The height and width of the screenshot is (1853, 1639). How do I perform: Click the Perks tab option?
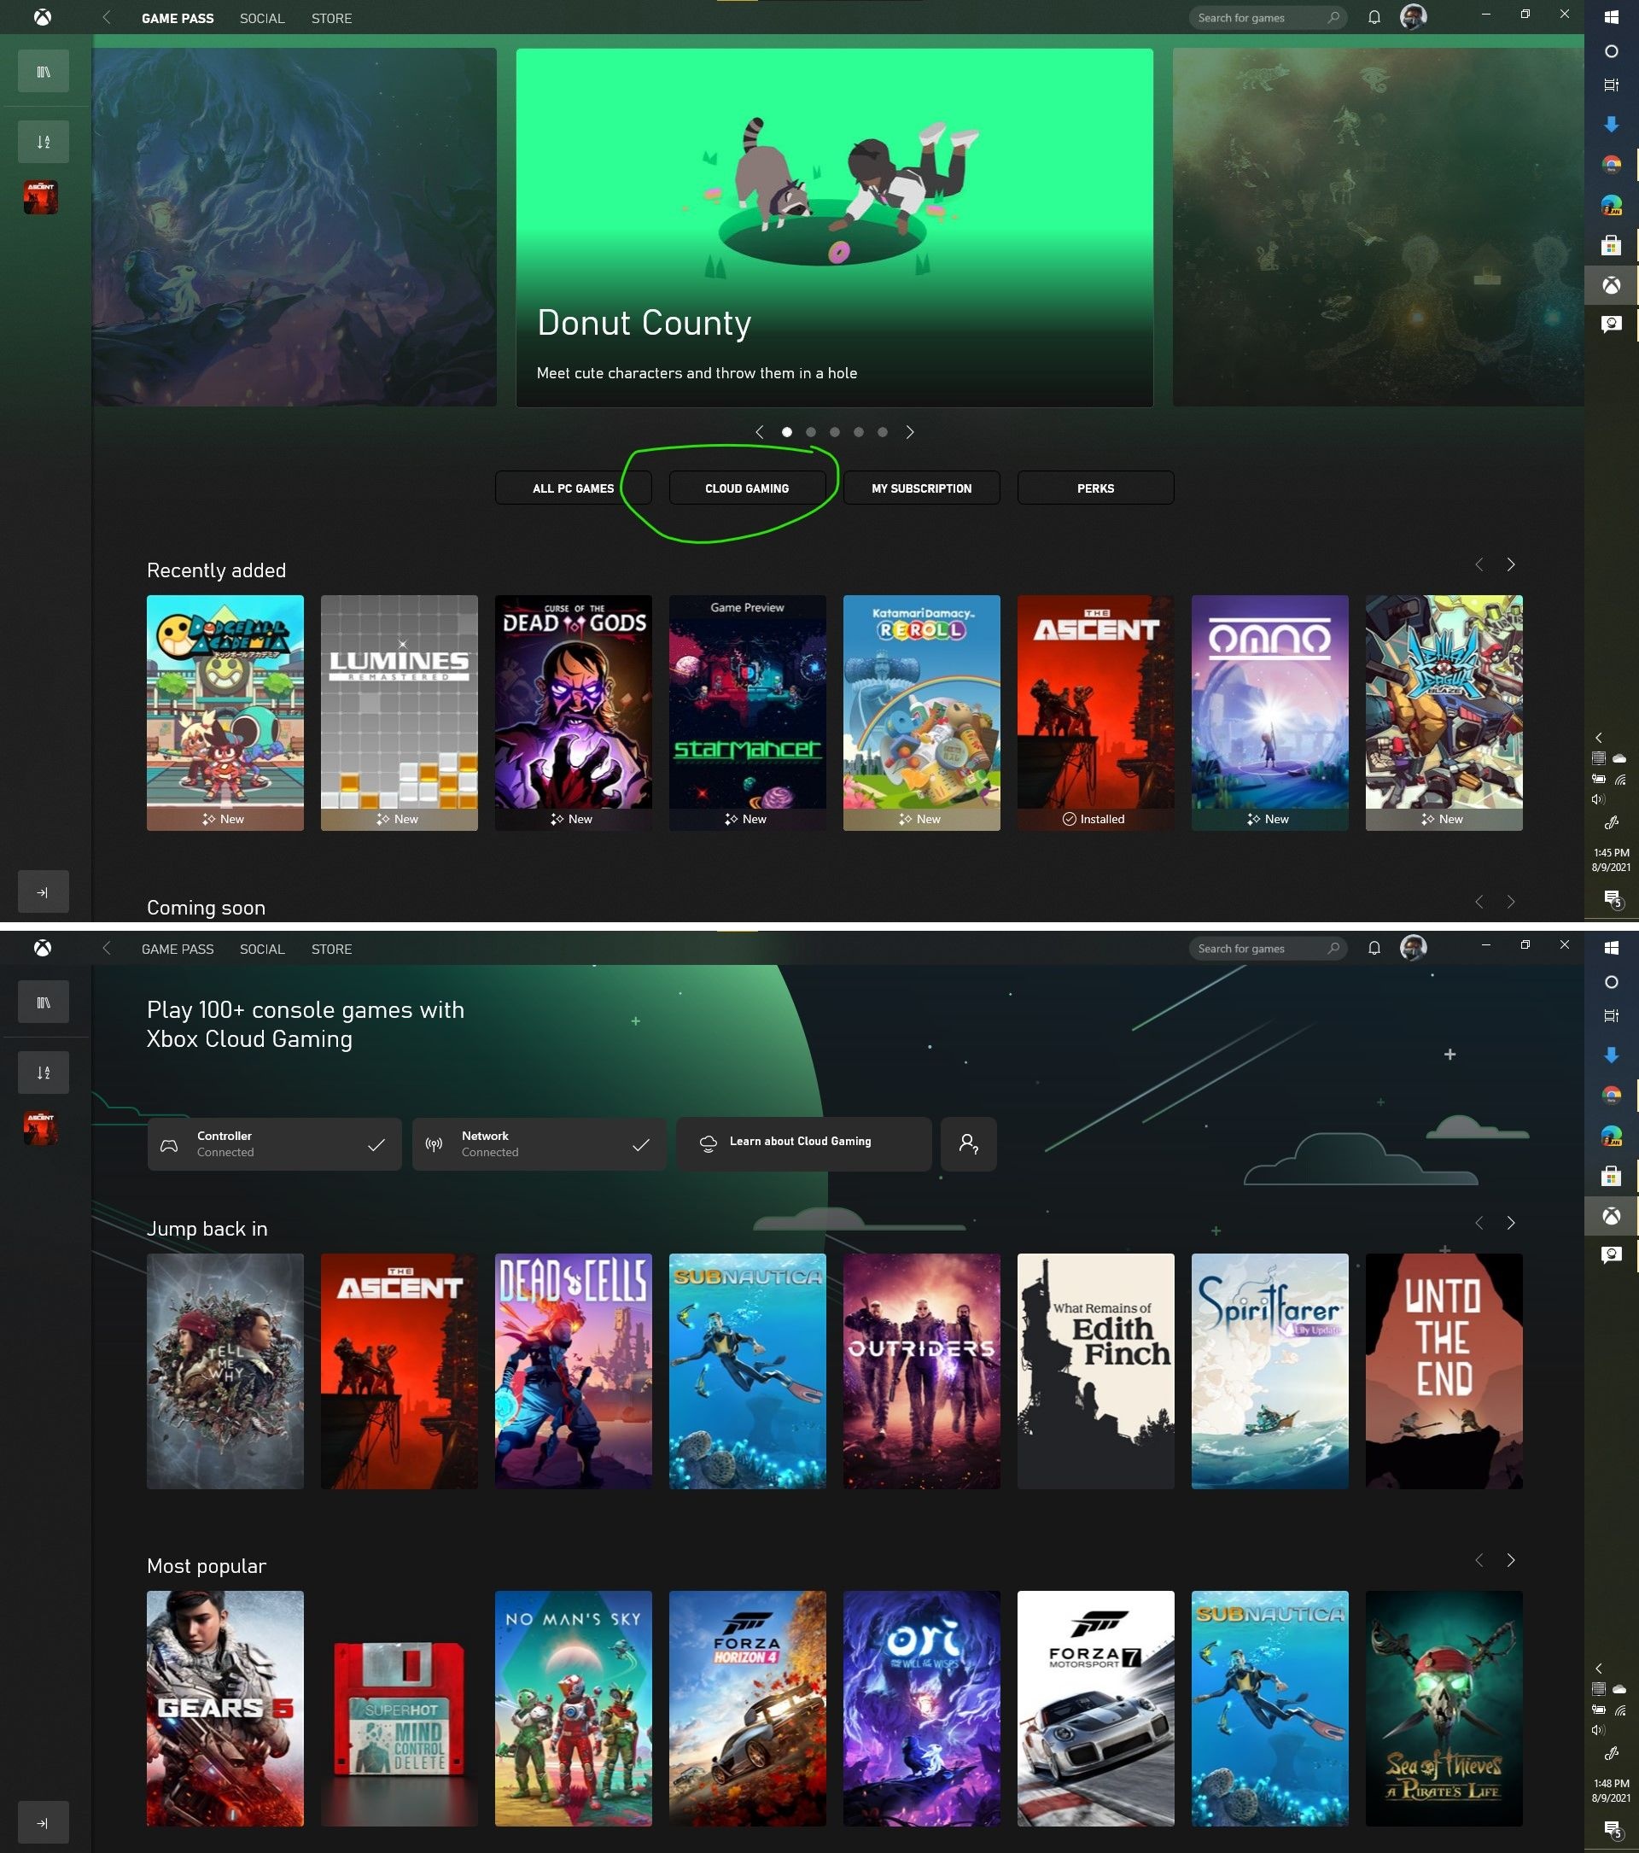pos(1094,488)
